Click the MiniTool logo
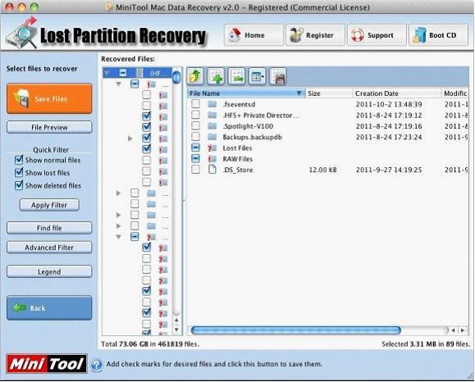Image resolution: width=475 pixels, height=382 pixels. (x=47, y=364)
